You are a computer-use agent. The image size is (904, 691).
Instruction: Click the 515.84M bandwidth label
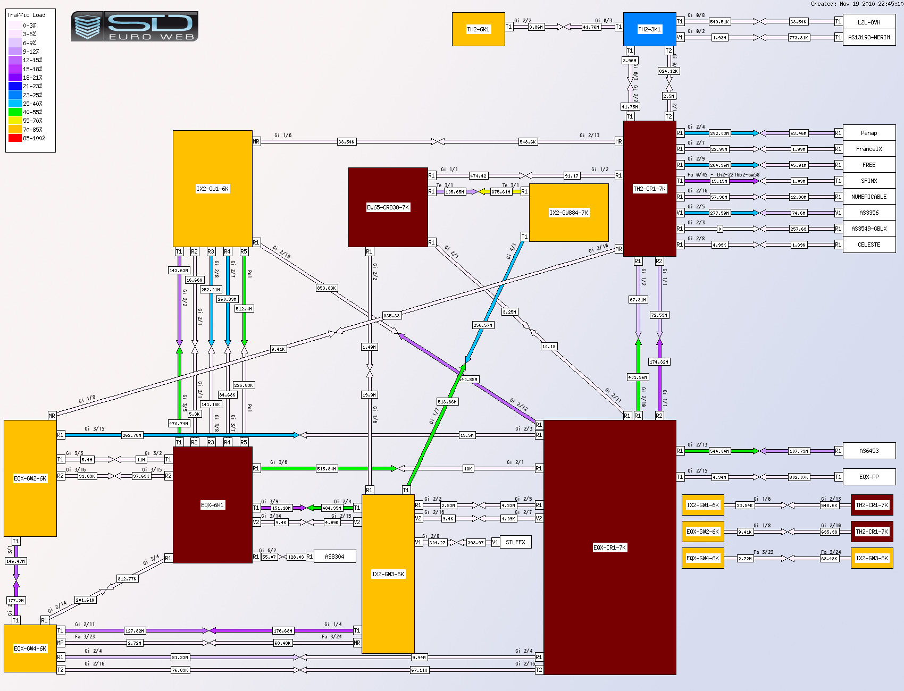pos(327,469)
